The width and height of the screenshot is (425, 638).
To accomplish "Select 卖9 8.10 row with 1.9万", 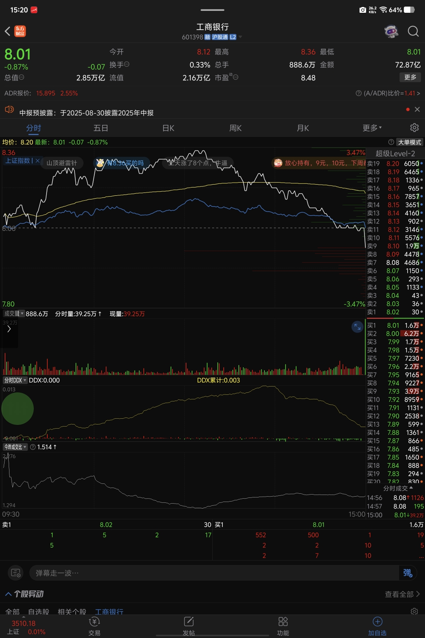I will (395, 246).
